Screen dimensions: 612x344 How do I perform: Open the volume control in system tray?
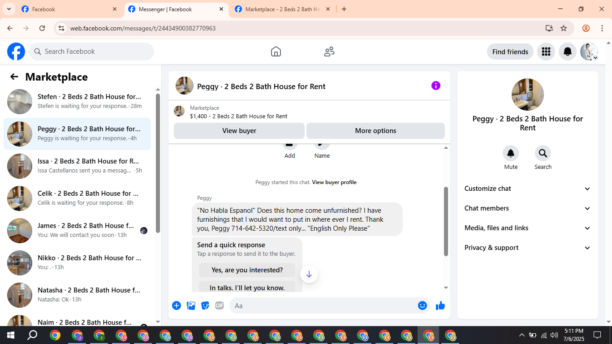[x=554, y=335]
